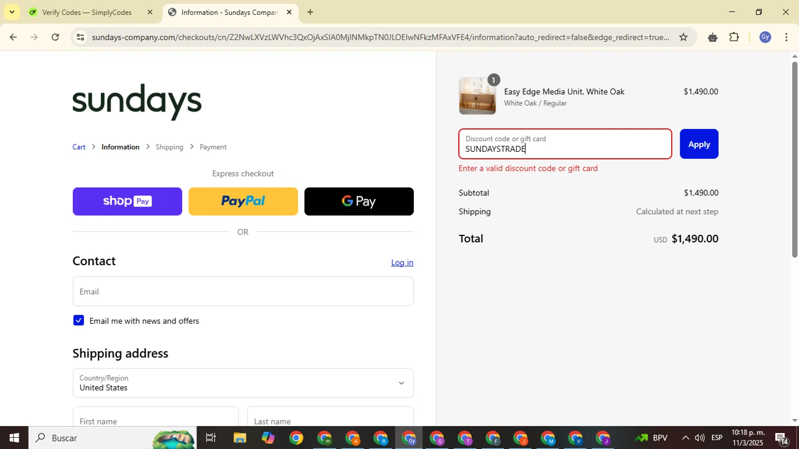Reload the checkout page

pos(55,37)
